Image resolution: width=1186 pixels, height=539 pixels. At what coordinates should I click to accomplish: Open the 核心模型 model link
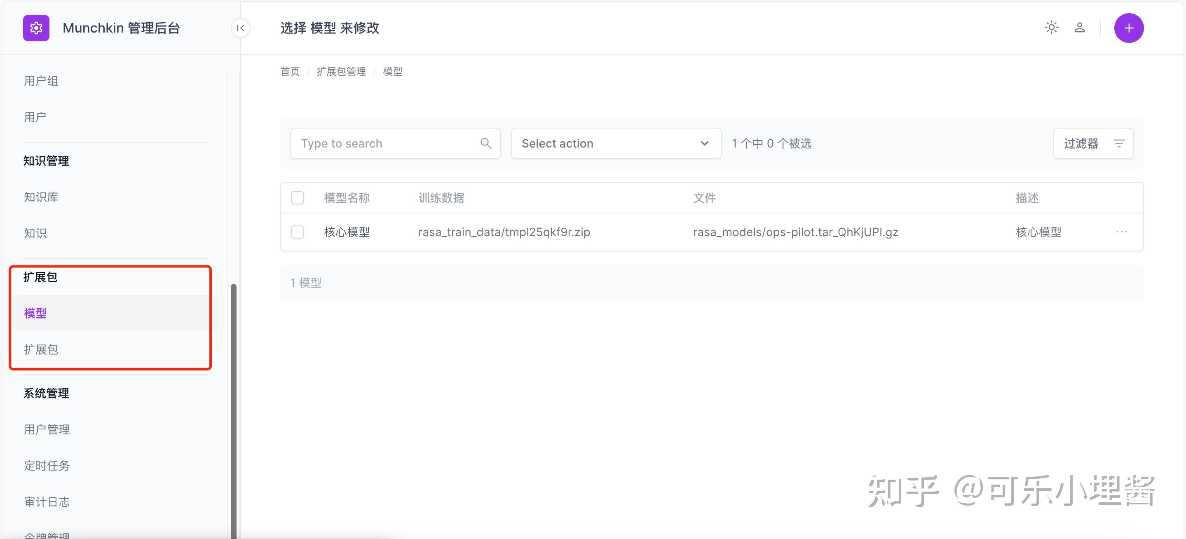pyautogui.click(x=347, y=232)
